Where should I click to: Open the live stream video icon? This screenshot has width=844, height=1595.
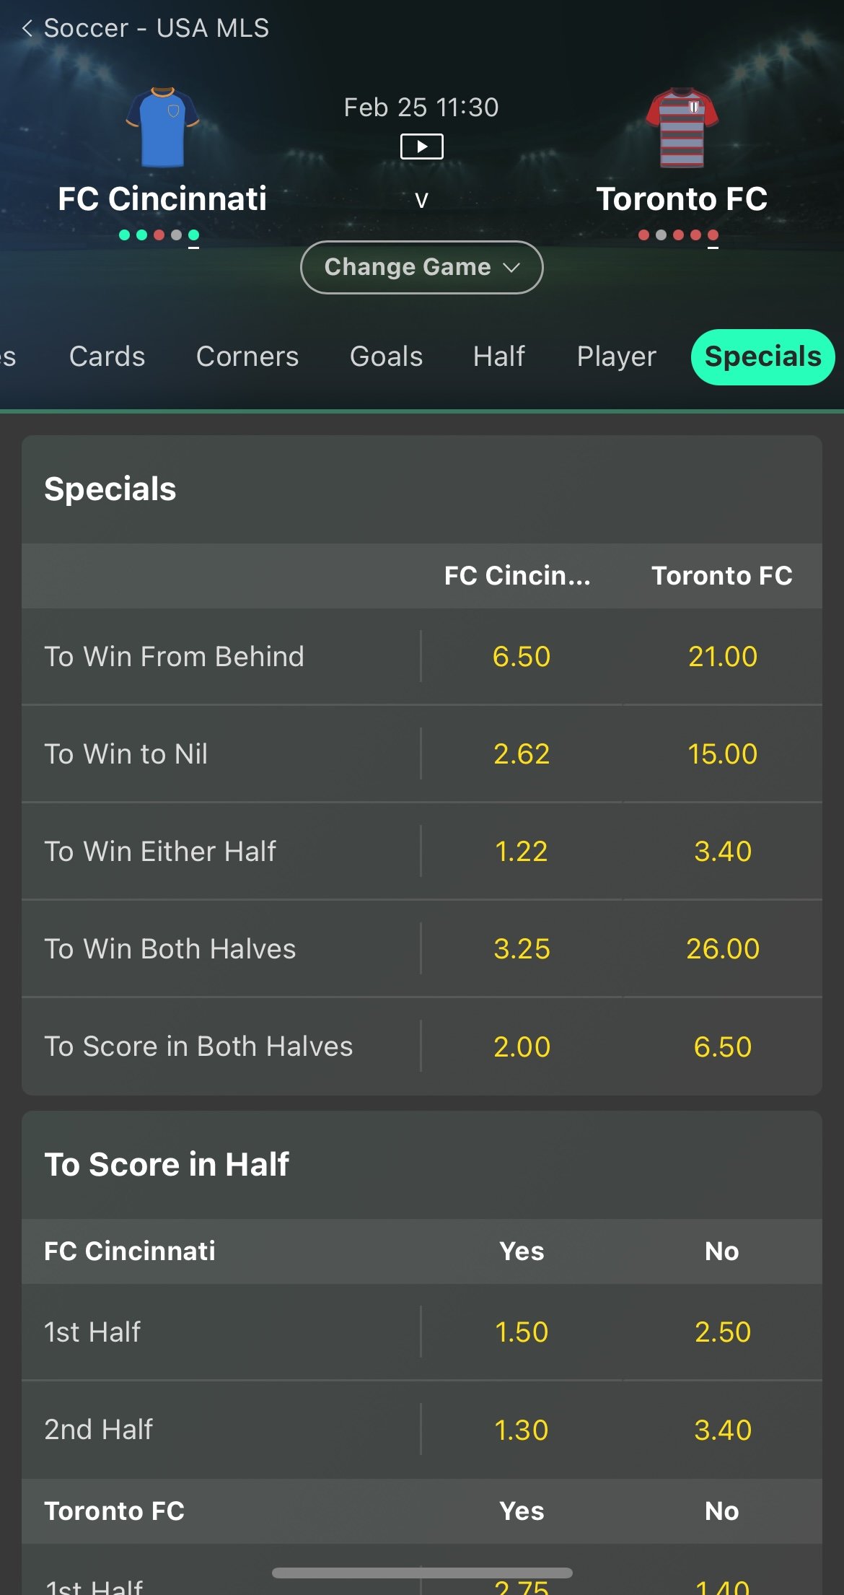click(421, 147)
